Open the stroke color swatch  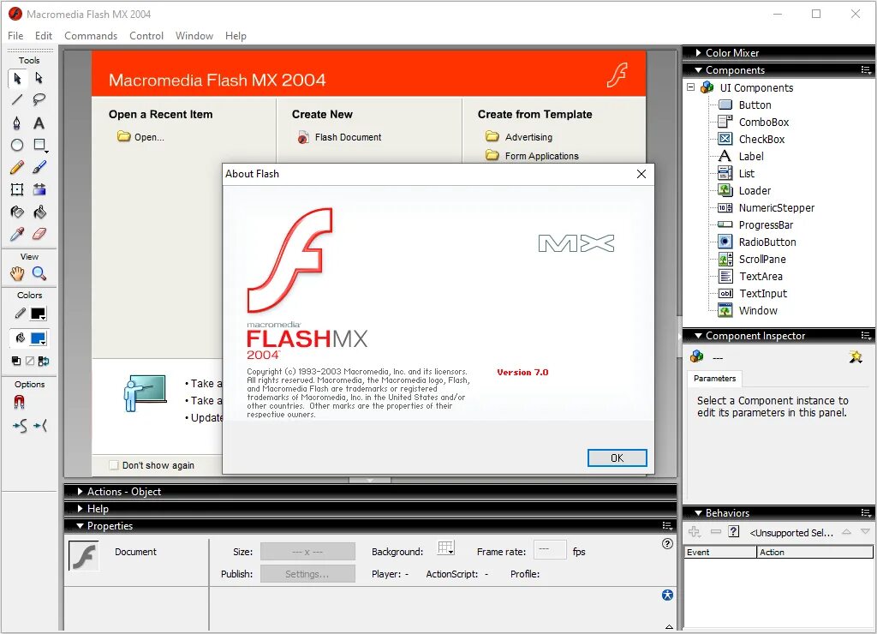point(39,314)
